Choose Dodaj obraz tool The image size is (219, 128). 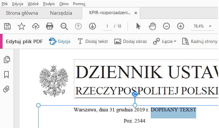tap(130, 41)
